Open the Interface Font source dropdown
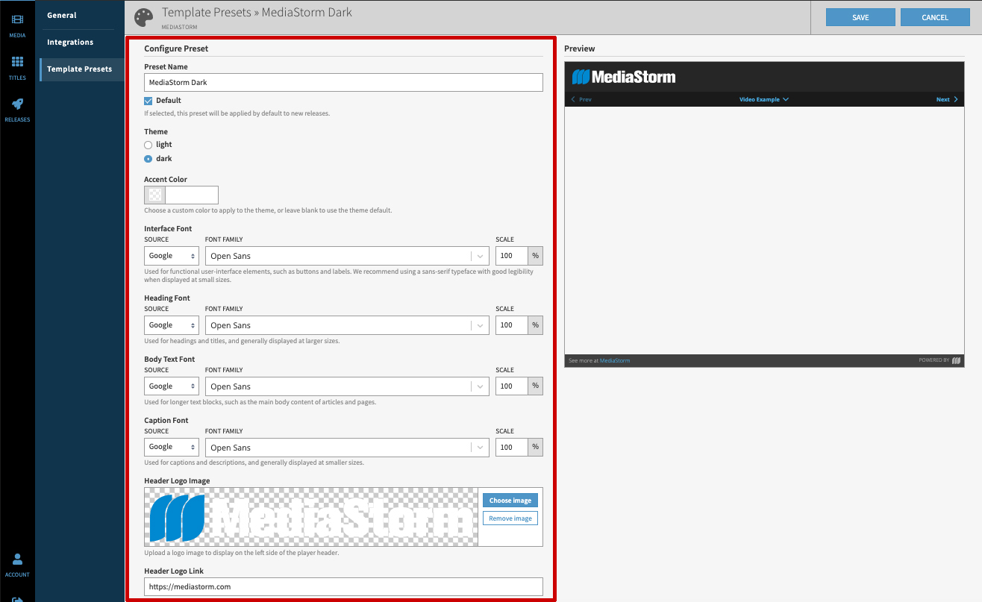Viewport: 982px width, 602px height. pyautogui.click(x=171, y=255)
